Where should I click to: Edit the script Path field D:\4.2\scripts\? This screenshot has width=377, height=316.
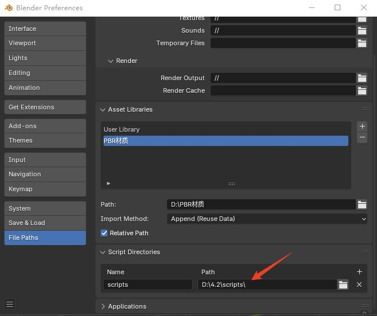tap(267, 285)
